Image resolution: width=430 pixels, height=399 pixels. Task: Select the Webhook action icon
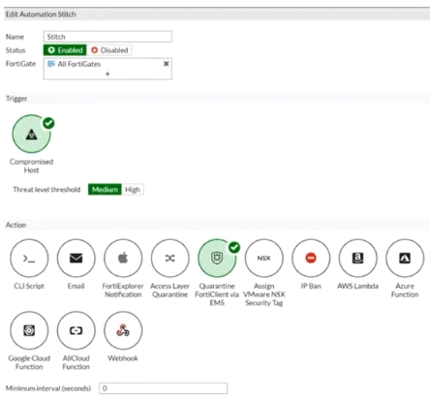coord(123,330)
